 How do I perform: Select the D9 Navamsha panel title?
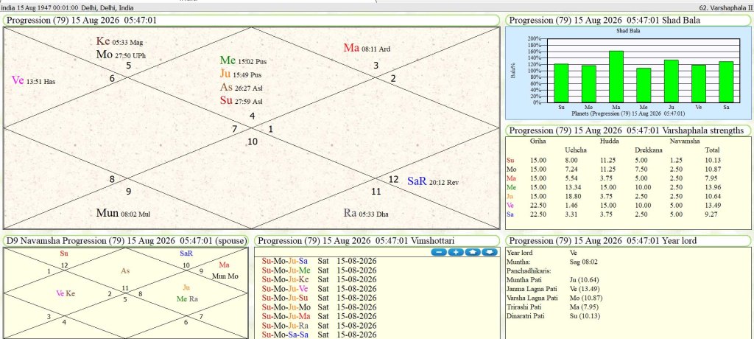[x=126, y=240]
